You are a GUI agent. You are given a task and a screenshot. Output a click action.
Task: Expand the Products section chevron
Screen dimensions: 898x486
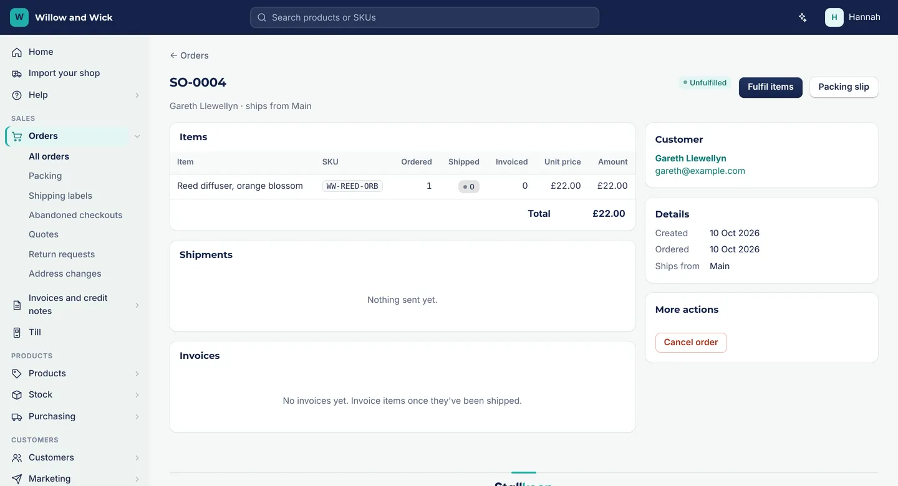click(137, 374)
